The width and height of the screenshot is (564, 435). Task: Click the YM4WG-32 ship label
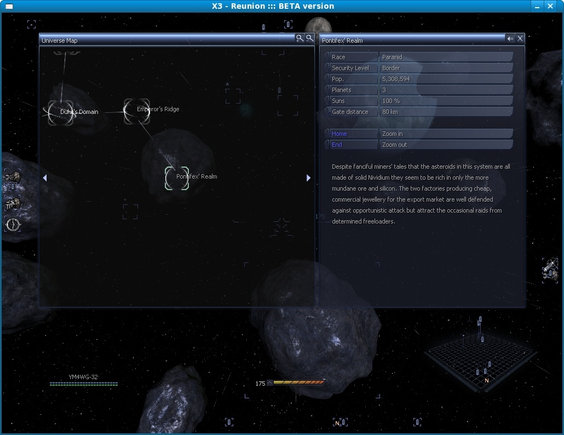click(x=83, y=377)
